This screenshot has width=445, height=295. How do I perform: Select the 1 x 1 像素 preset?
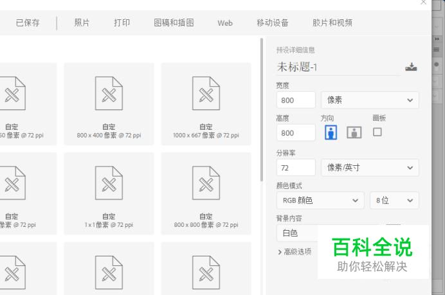click(109, 193)
